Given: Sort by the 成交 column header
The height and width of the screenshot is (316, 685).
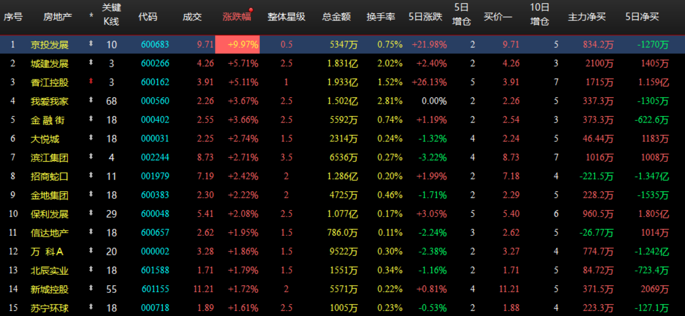Looking at the screenshot, I should click(192, 17).
